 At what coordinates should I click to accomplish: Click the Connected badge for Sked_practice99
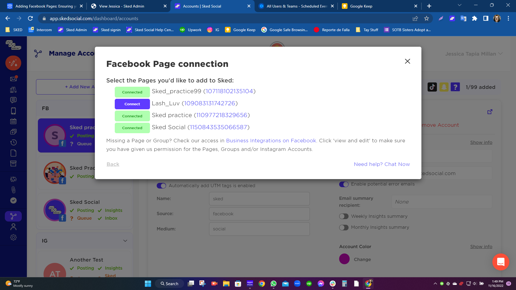pyautogui.click(x=132, y=92)
